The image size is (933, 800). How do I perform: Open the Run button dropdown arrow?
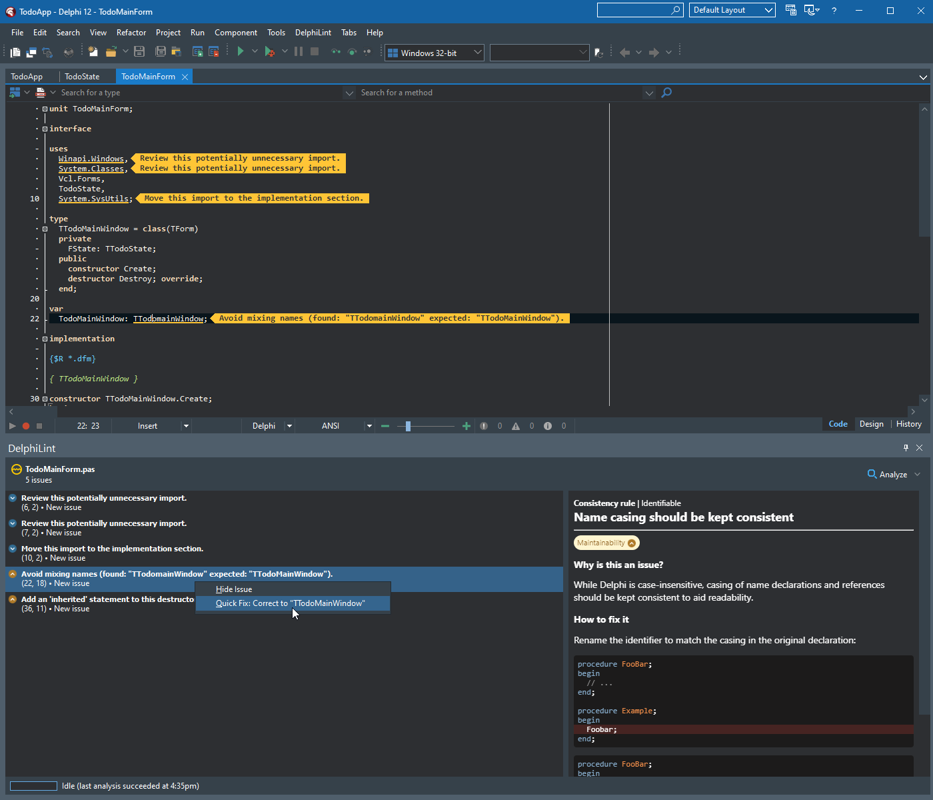[x=255, y=51]
